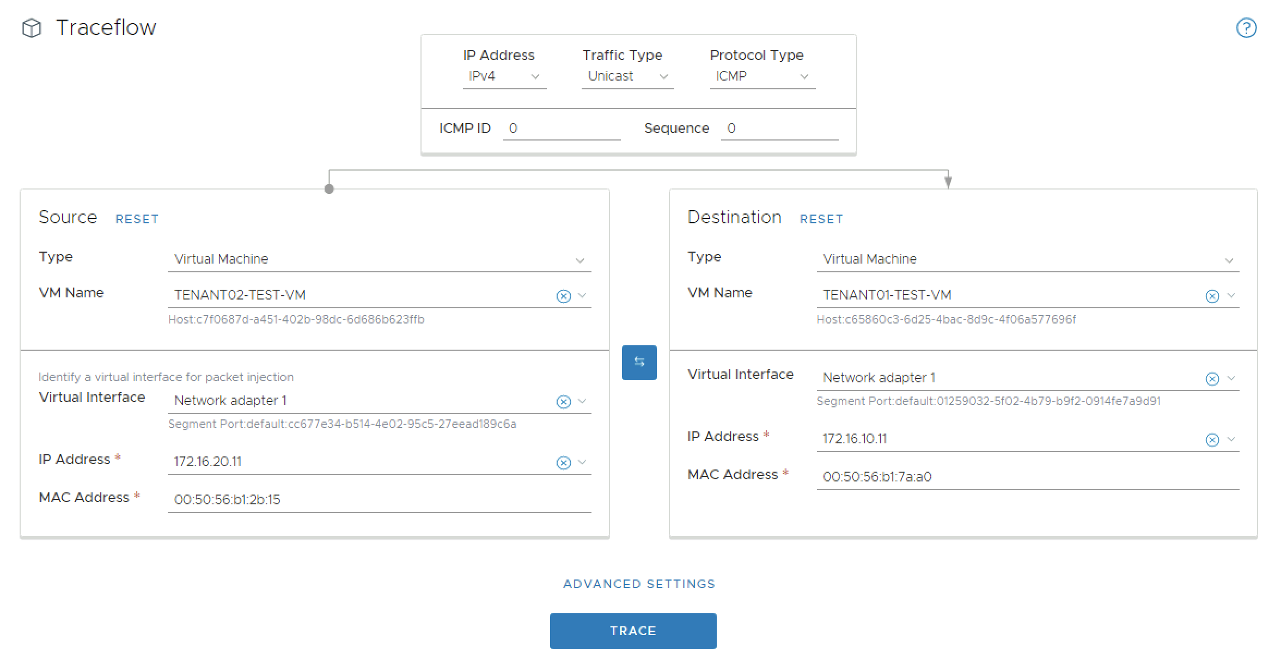Clear the destination Network adapter 1 selection
1269x659 pixels.
pyautogui.click(x=1212, y=379)
